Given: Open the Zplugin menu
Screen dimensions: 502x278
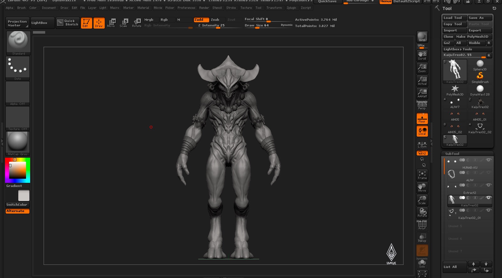Looking at the screenshot, I should pyautogui.click(x=291, y=8).
